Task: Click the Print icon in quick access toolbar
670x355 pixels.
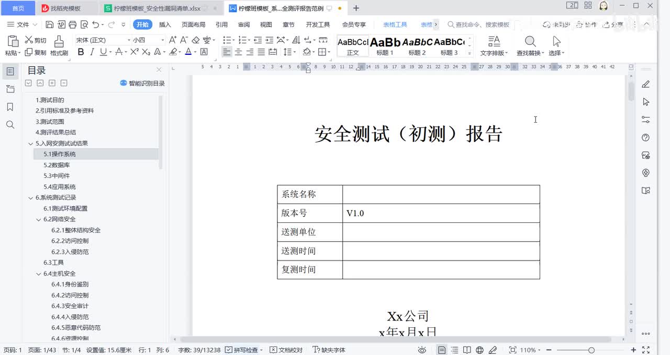Action: pos(72,25)
